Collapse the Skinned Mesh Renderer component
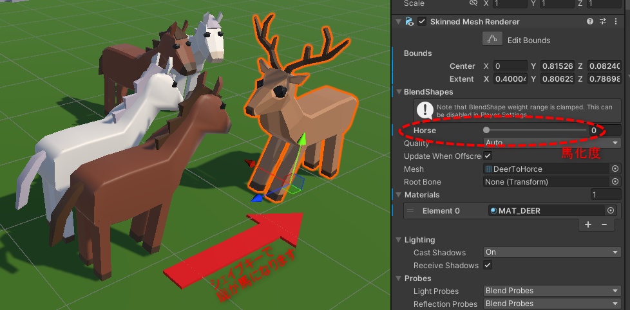The image size is (630, 310). [398, 22]
